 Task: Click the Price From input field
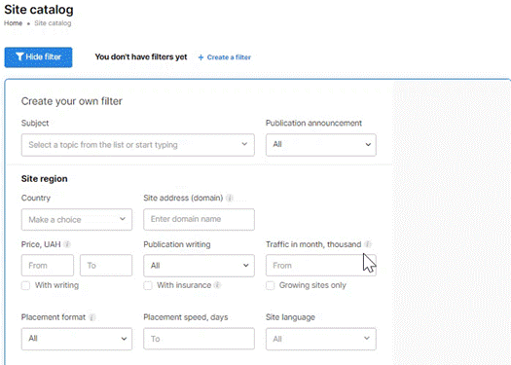[48, 266]
